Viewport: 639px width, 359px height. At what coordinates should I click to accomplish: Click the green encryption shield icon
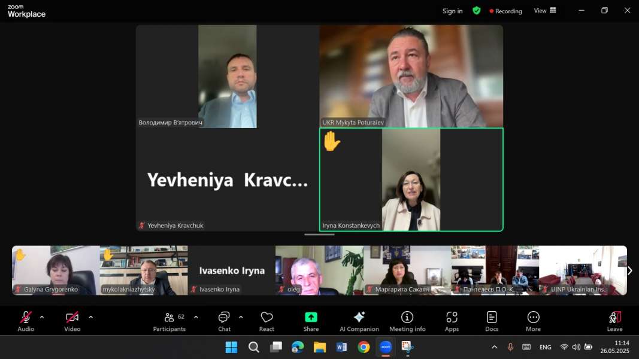coord(476,11)
